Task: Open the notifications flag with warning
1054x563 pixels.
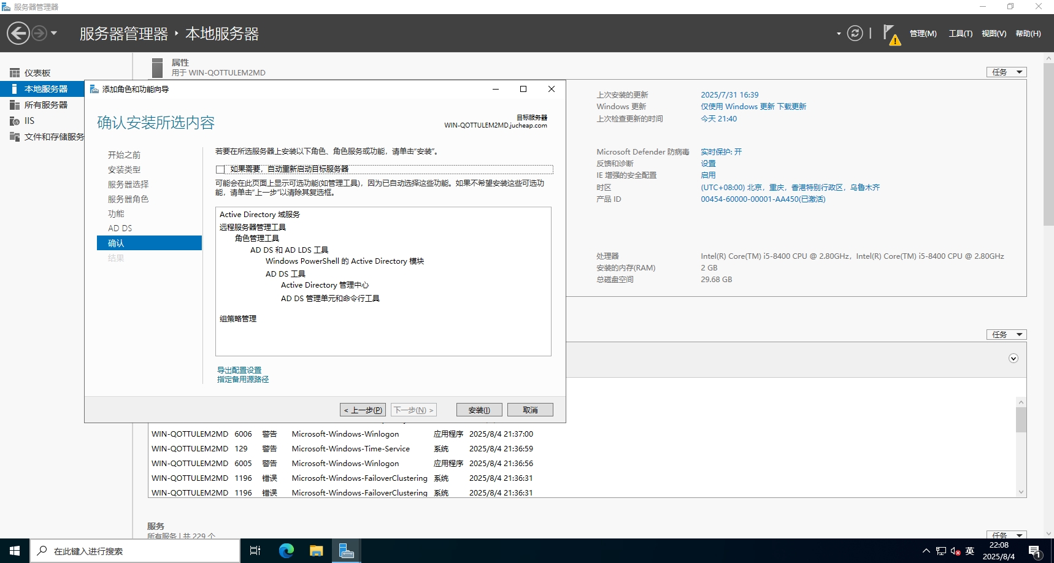Action: (x=891, y=35)
